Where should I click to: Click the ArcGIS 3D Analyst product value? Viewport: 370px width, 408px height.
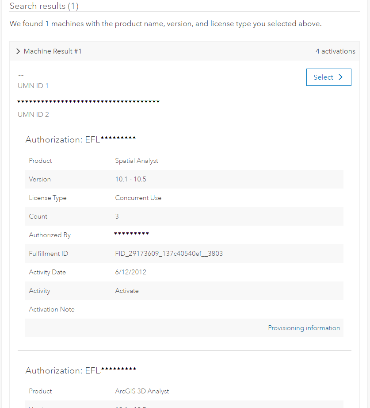[x=142, y=391]
